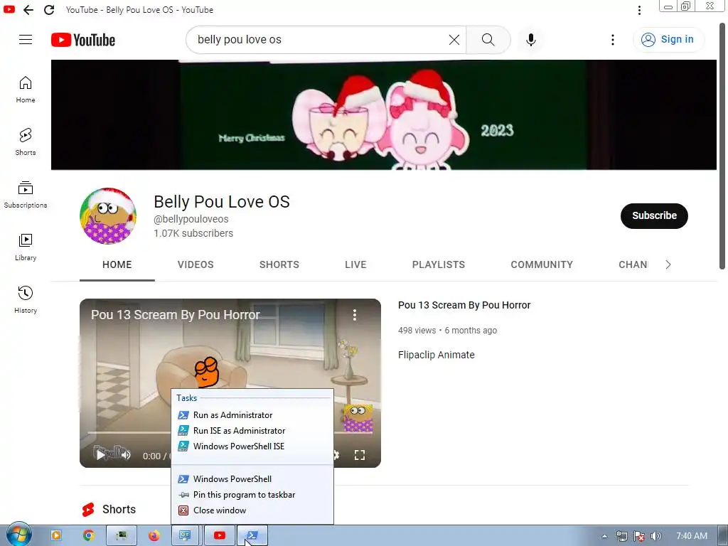Click the Subscribe button

(x=654, y=216)
